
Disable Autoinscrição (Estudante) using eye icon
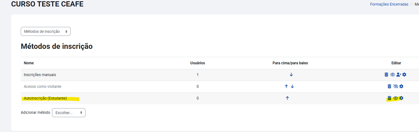[395, 98]
